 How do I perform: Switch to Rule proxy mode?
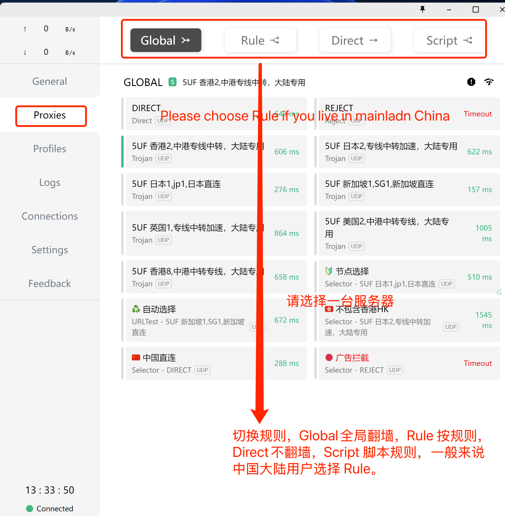tap(260, 40)
